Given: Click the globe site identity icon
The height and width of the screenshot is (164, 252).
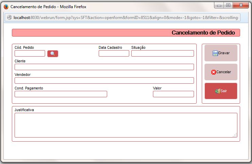Looking at the screenshot, I should (x=9, y=17).
